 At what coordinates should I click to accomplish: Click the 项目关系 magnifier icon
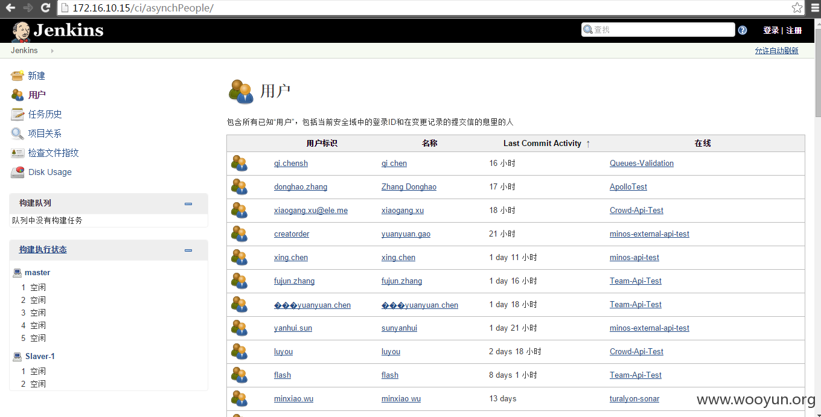[x=18, y=133]
